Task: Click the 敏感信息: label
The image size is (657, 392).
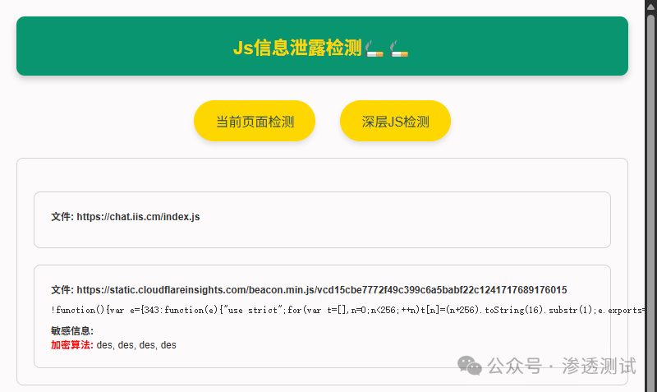Action: (72, 331)
